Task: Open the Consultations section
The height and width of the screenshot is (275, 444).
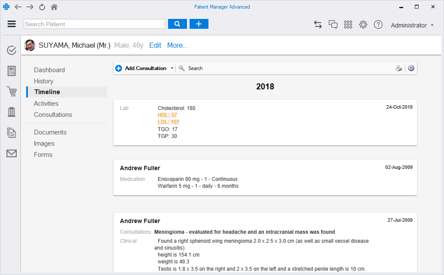Action: click(53, 115)
